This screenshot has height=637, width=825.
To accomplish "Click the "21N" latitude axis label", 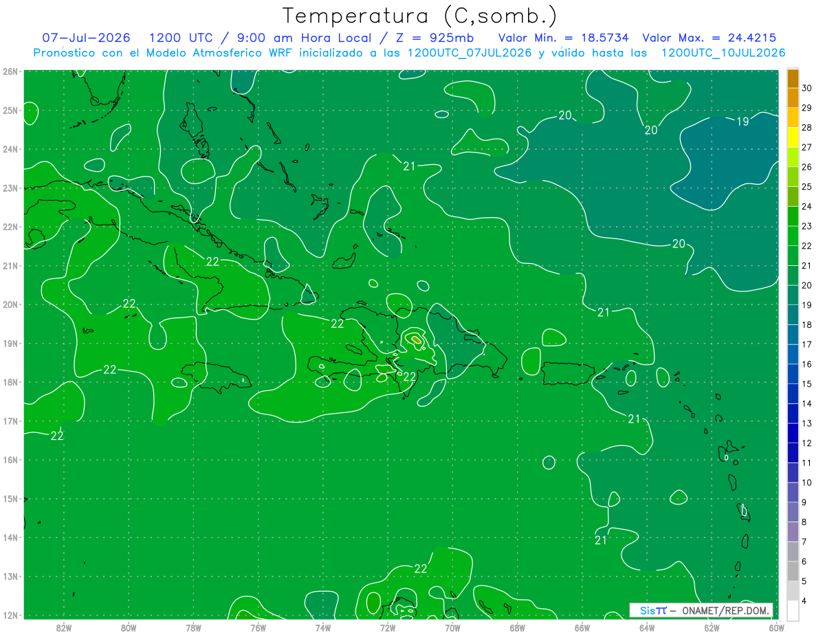I will (10, 265).
